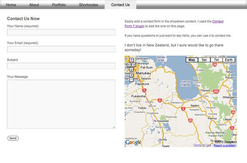The height and width of the screenshot is (163, 247).
Task: Open the Home menu item
Action: [11, 5]
